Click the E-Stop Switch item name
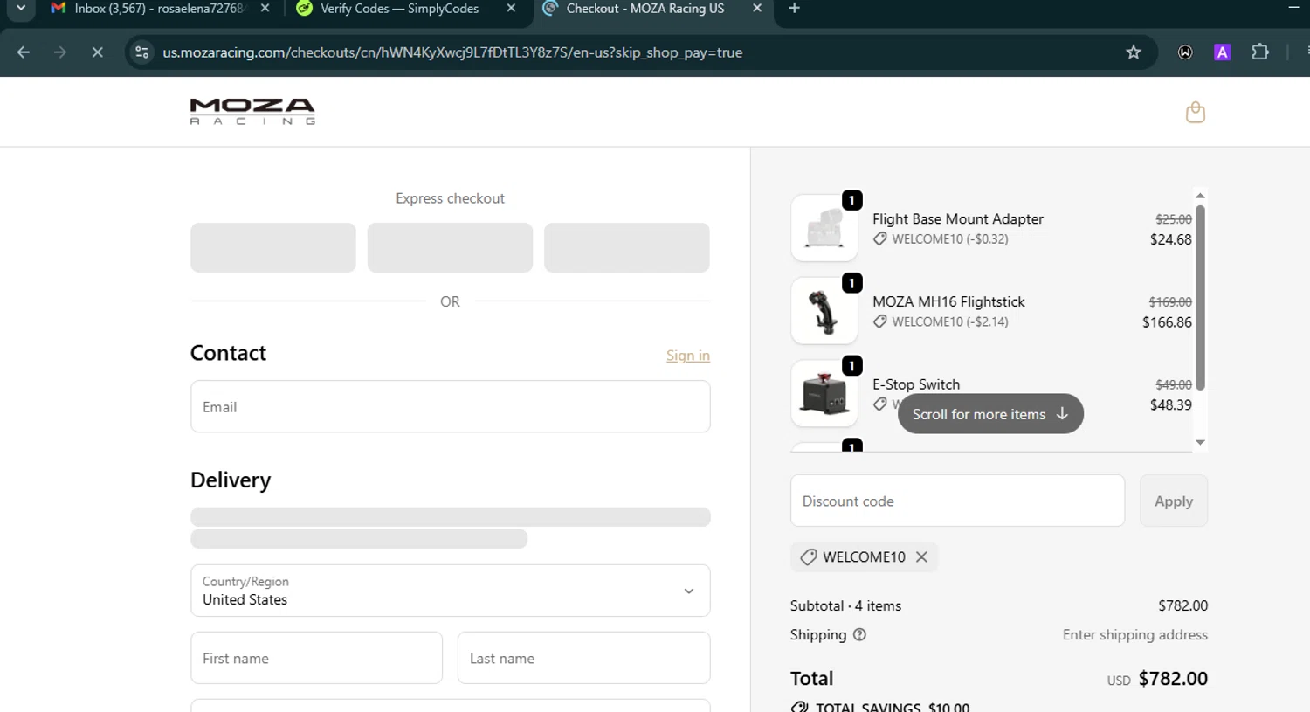 coord(916,384)
